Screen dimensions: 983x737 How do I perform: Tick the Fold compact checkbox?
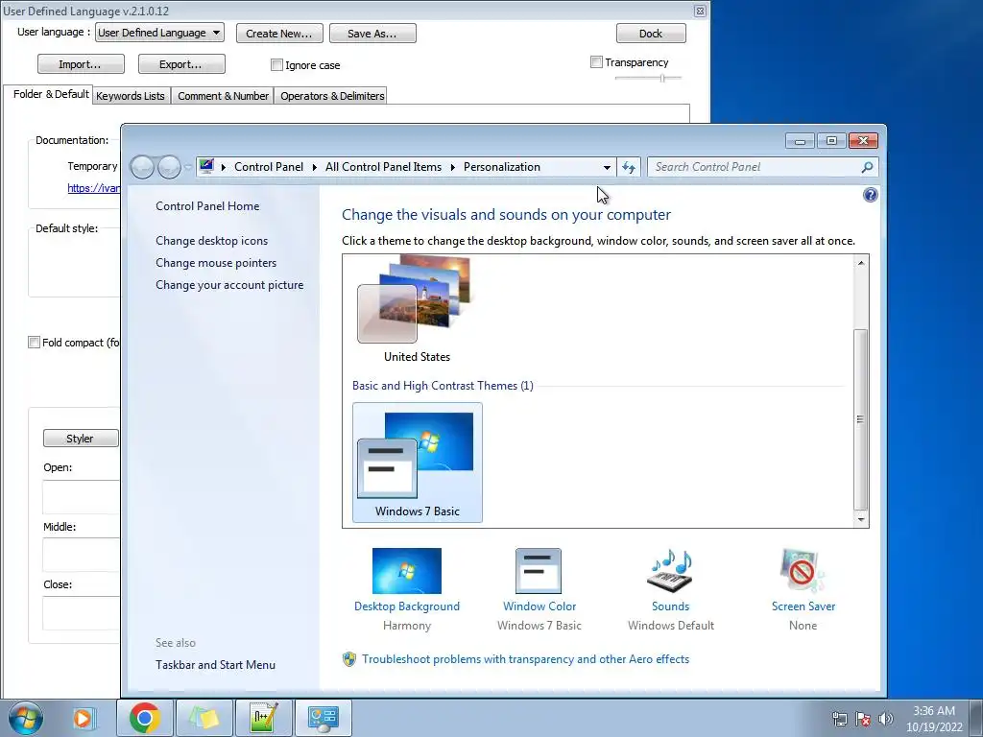tap(34, 343)
